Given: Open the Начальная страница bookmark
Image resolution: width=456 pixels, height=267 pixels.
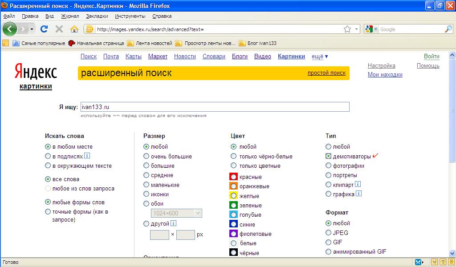Looking at the screenshot, I should click(96, 43).
